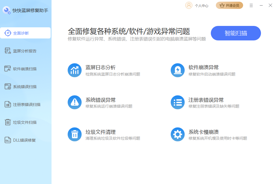Select the 垃圾文件扫描 trash sidebar icon
The width and height of the screenshot is (276, 184).
point(8,122)
